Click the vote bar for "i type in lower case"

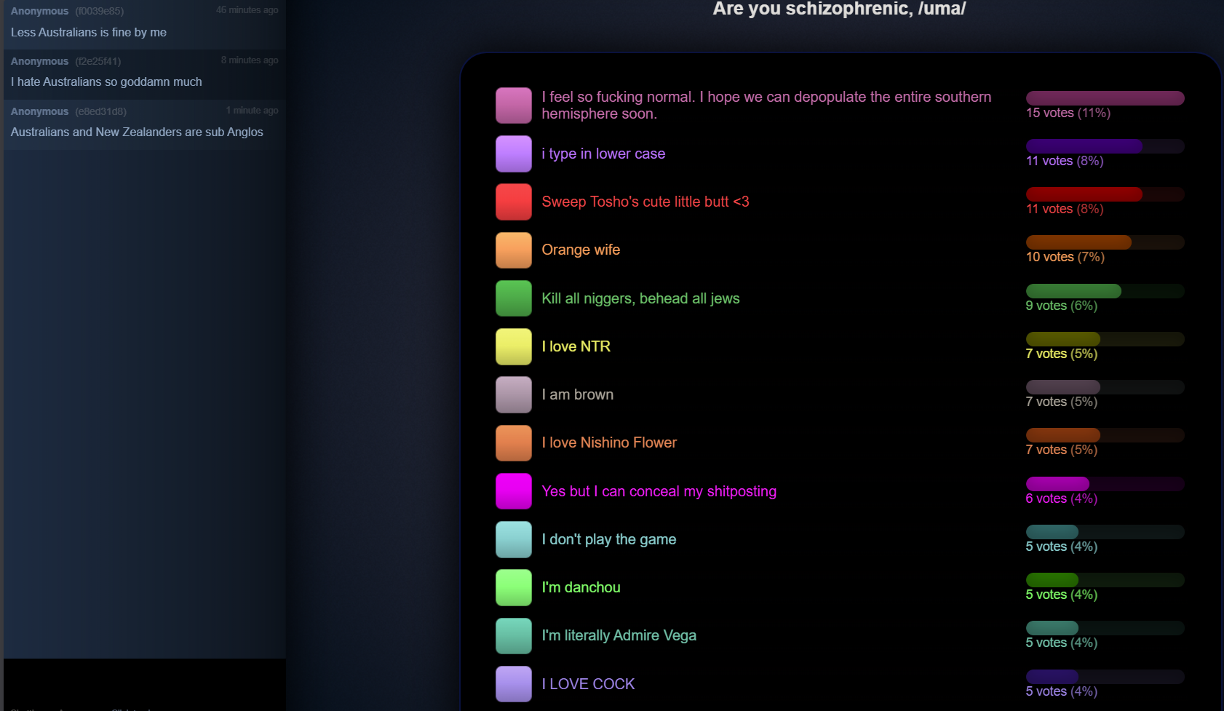coord(1105,146)
